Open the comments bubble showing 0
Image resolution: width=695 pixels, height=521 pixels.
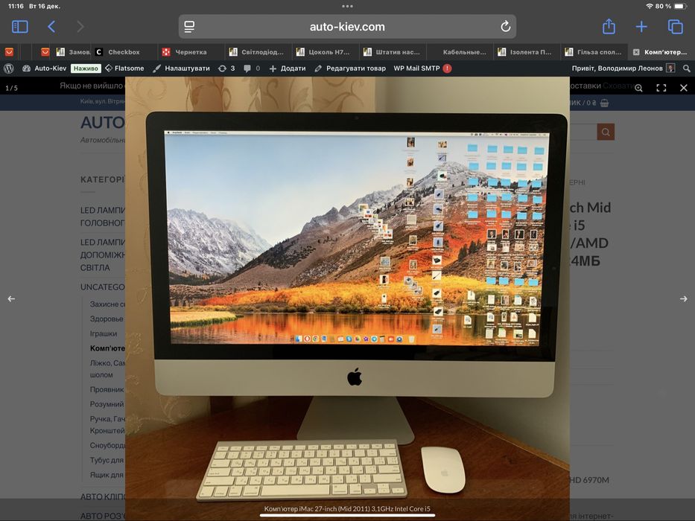pos(252,68)
